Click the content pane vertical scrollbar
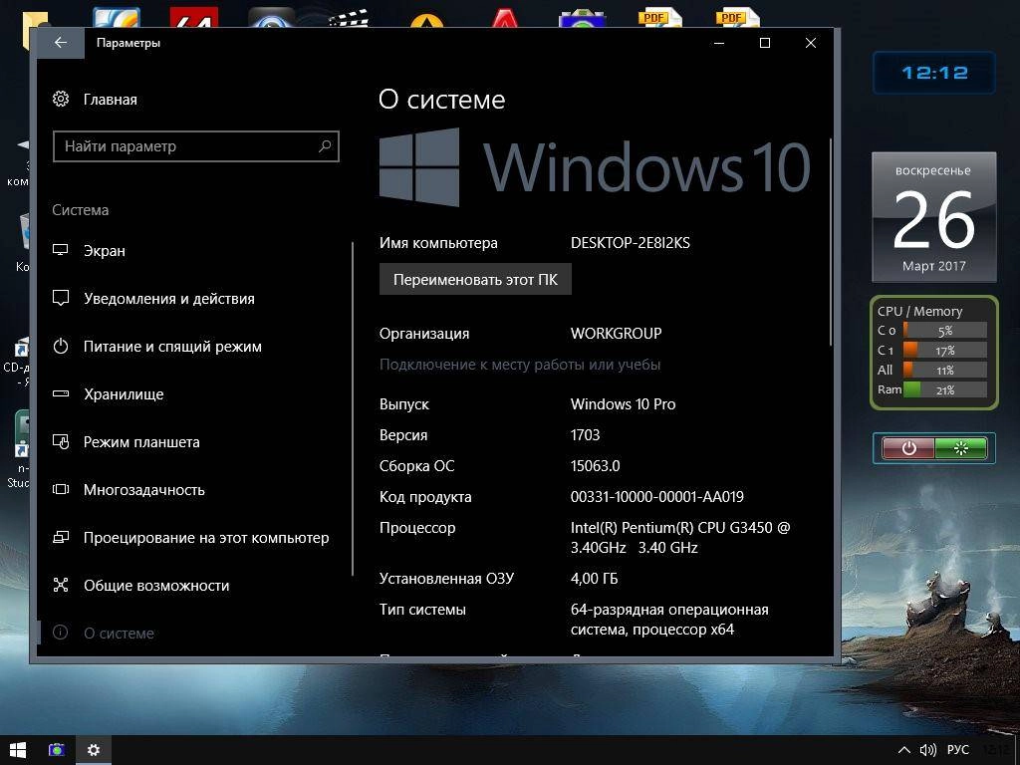The width and height of the screenshot is (1020, 765). pyautogui.click(x=830, y=242)
